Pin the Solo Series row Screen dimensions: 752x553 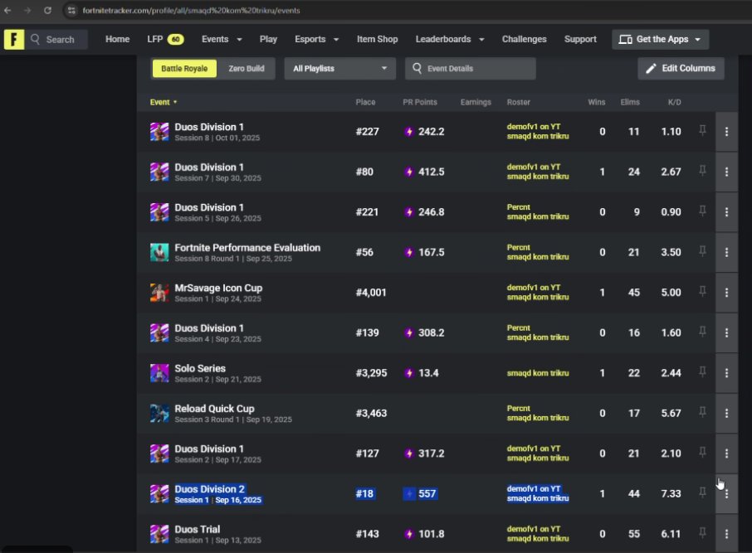coord(702,372)
